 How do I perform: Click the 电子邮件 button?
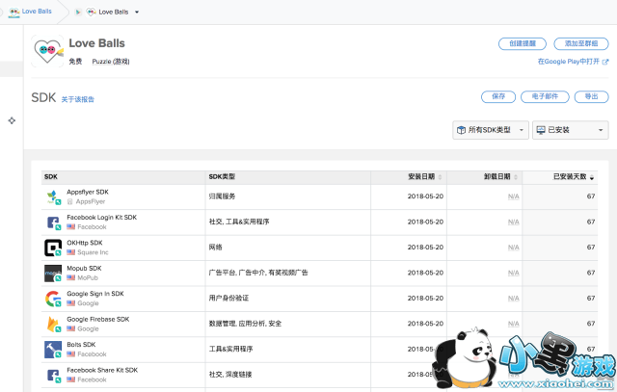(545, 96)
